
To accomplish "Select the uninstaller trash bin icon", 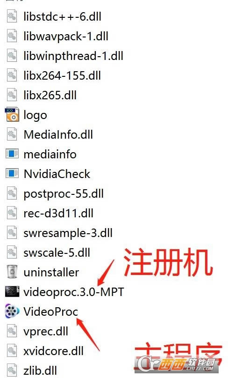I will point(12,272).
